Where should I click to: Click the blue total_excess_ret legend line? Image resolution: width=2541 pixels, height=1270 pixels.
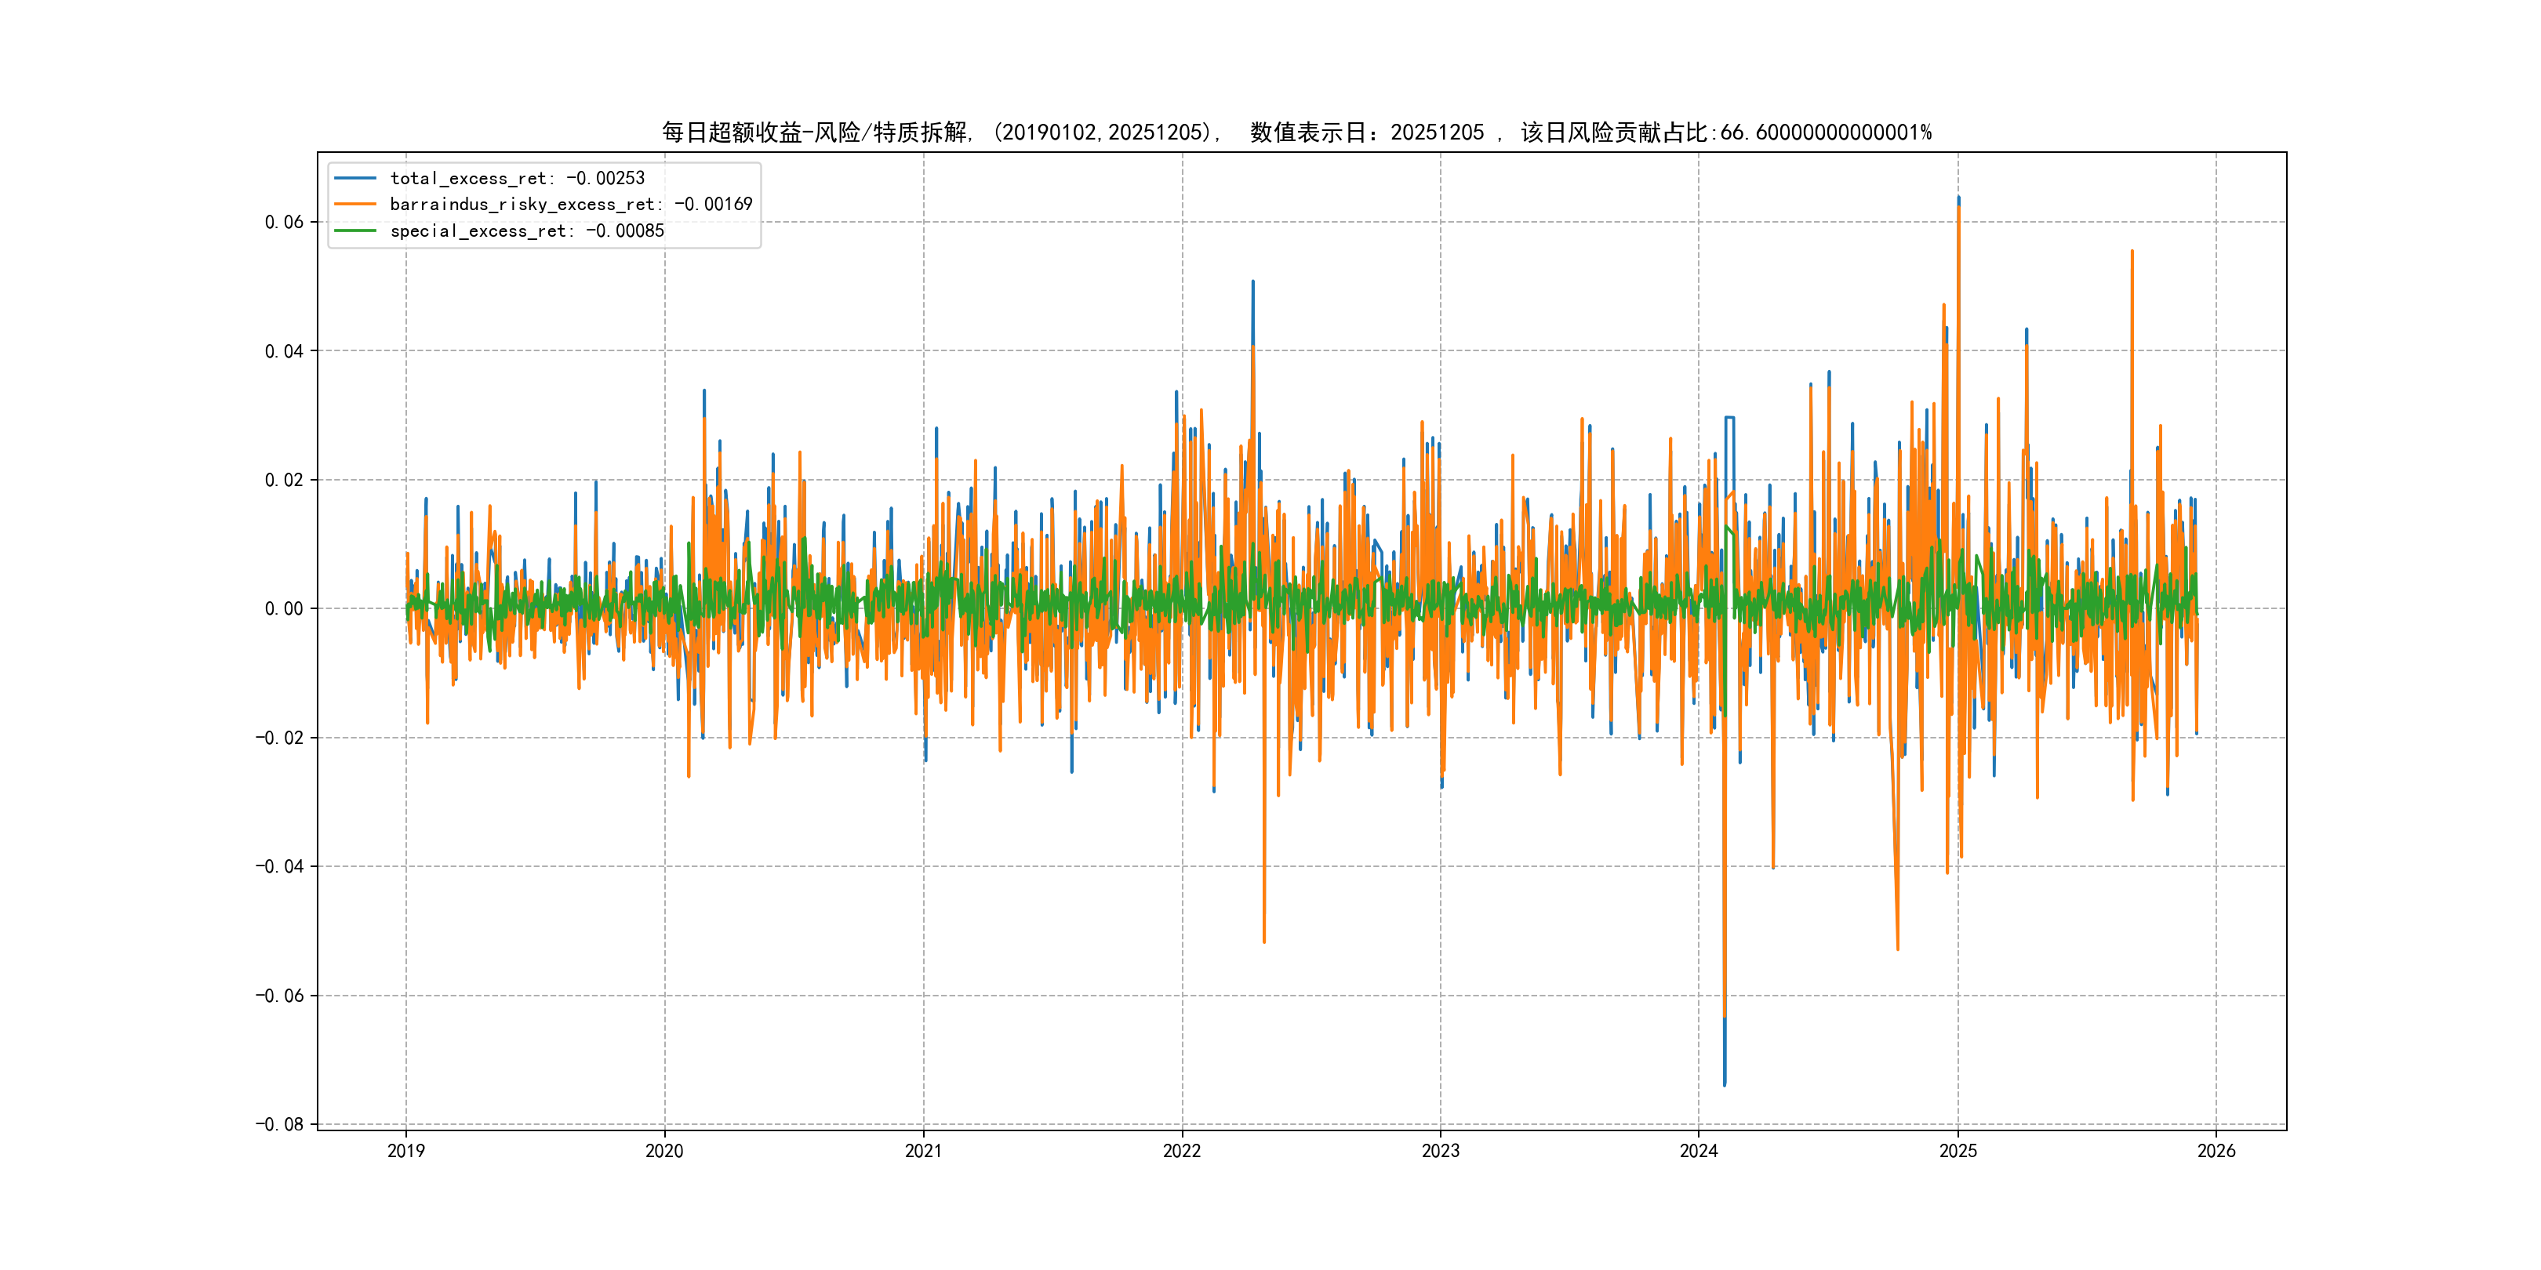tap(355, 179)
